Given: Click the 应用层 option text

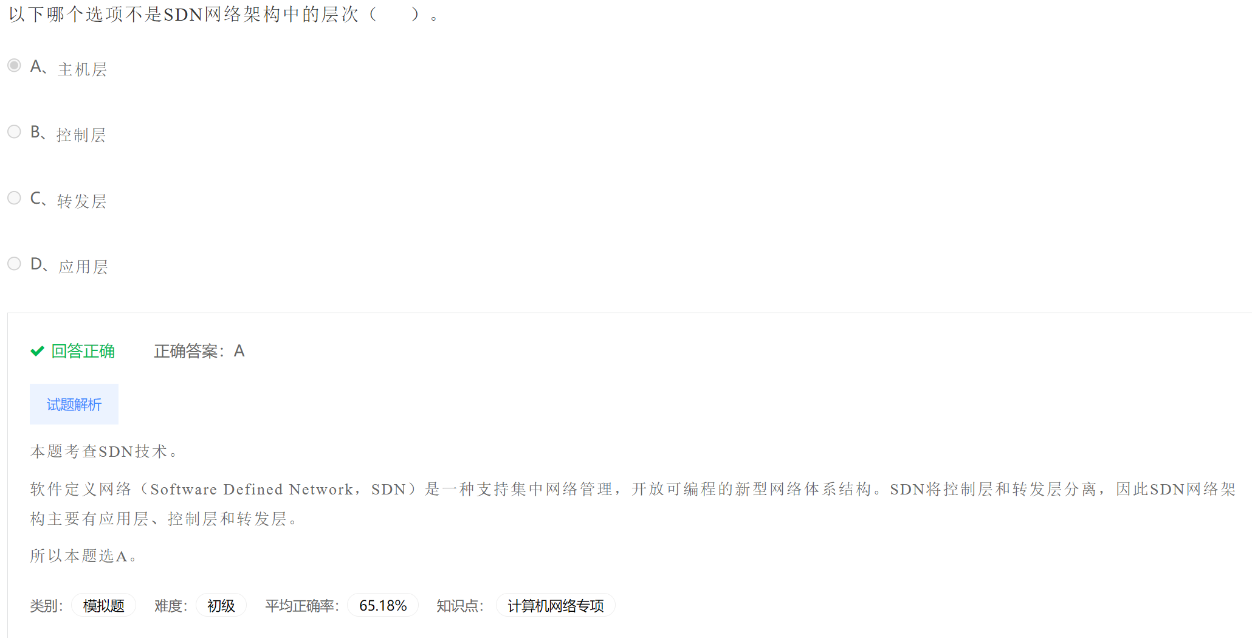Looking at the screenshot, I should [x=83, y=267].
